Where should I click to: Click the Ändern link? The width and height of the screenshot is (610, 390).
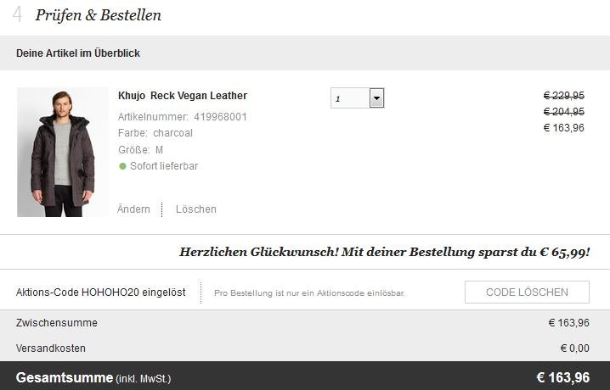click(x=134, y=209)
